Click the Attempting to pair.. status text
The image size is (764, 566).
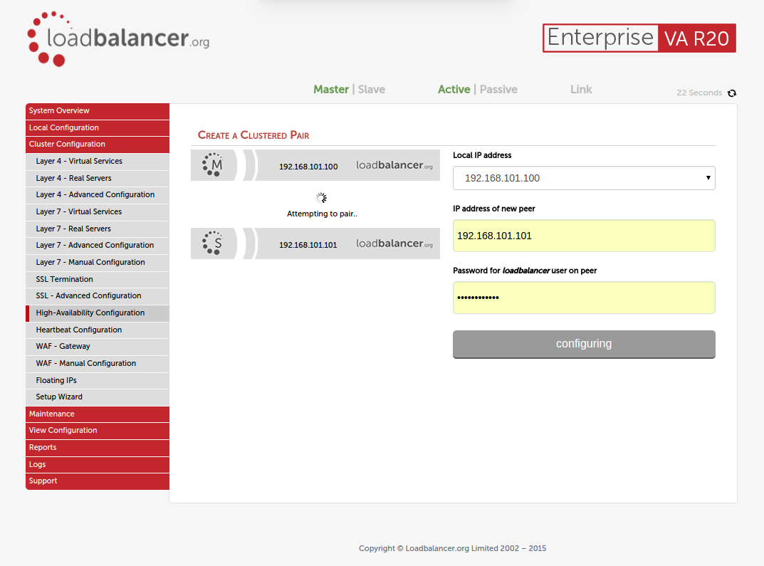322,214
